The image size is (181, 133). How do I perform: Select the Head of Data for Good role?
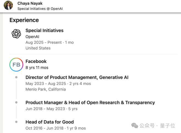pos(50,122)
